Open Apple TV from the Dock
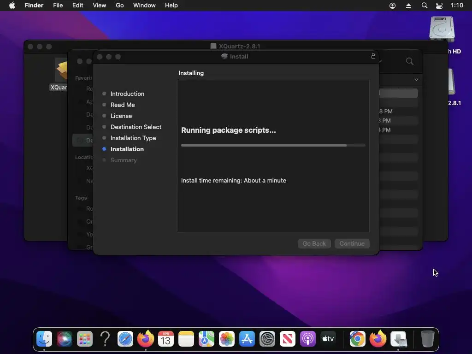472x354 pixels. [x=328, y=339]
